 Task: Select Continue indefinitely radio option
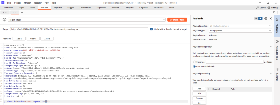[194, 66]
